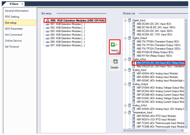Click the slot 001 empty slot icon

coord(48,24)
